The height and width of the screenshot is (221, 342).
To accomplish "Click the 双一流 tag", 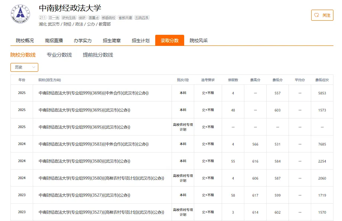I will (53, 18).
